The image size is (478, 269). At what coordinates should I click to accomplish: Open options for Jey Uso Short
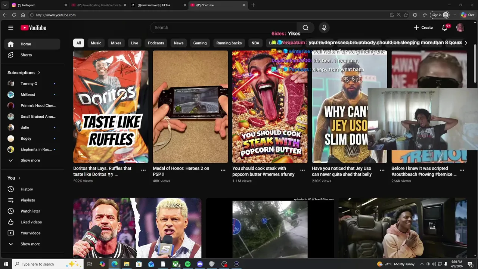click(x=382, y=170)
